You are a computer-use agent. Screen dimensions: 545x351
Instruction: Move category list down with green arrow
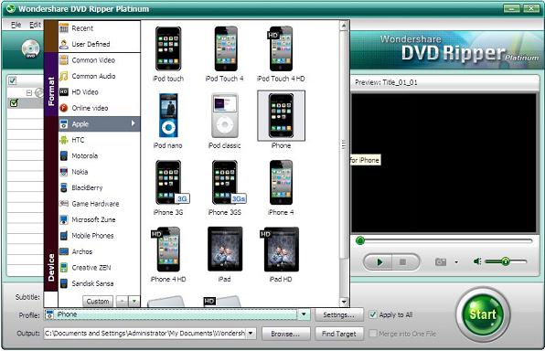(x=134, y=302)
